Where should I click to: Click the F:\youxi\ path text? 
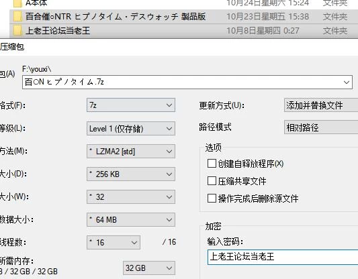37,69
